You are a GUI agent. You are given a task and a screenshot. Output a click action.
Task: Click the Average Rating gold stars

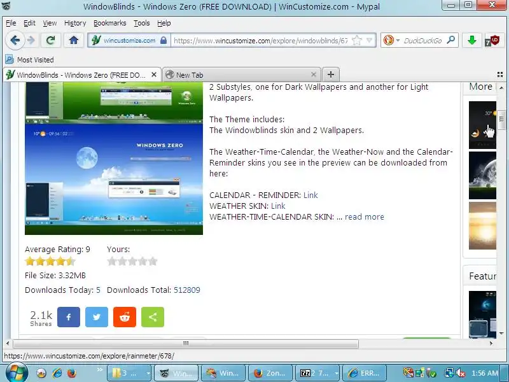tap(50, 261)
